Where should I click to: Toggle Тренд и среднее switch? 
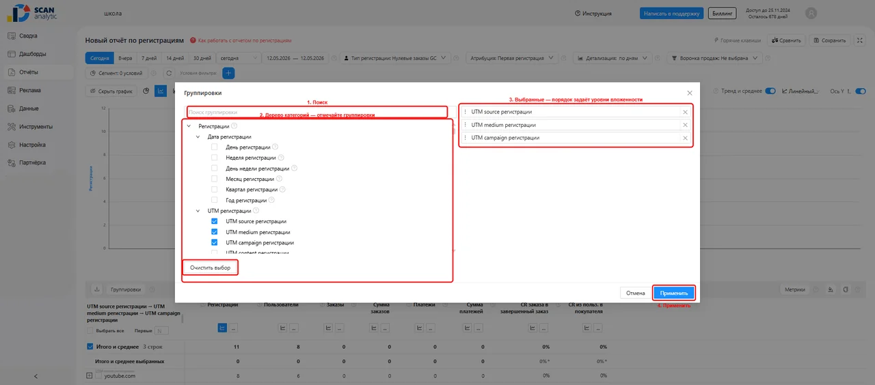pyautogui.click(x=770, y=91)
